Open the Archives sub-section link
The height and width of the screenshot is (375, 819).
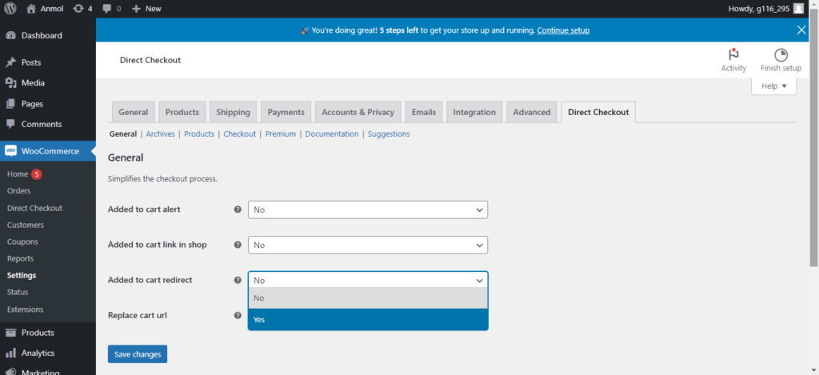tap(160, 134)
